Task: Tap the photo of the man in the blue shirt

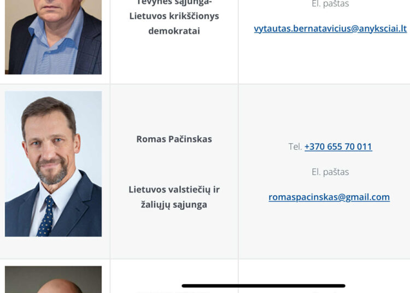Action: (x=54, y=37)
